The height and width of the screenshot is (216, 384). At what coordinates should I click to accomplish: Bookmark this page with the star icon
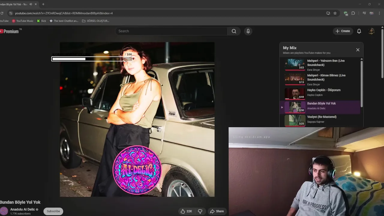coord(335,13)
